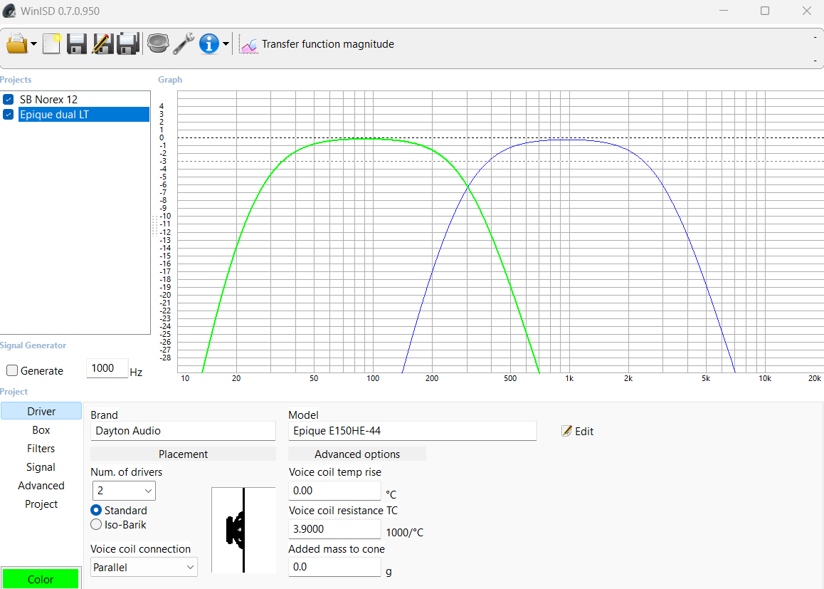The height and width of the screenshot is (589, 824).
Task: Select the Epique dual LT project
Action: [84, 115]
